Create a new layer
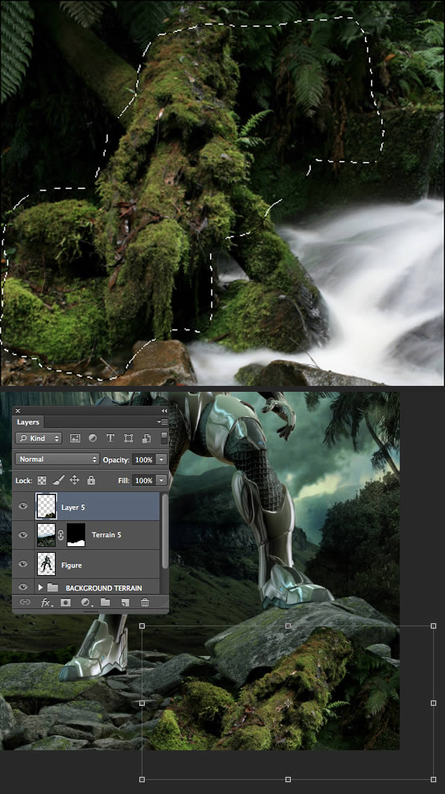The height and width of the screenshot is (794, 445). click(x=125, y=602)
